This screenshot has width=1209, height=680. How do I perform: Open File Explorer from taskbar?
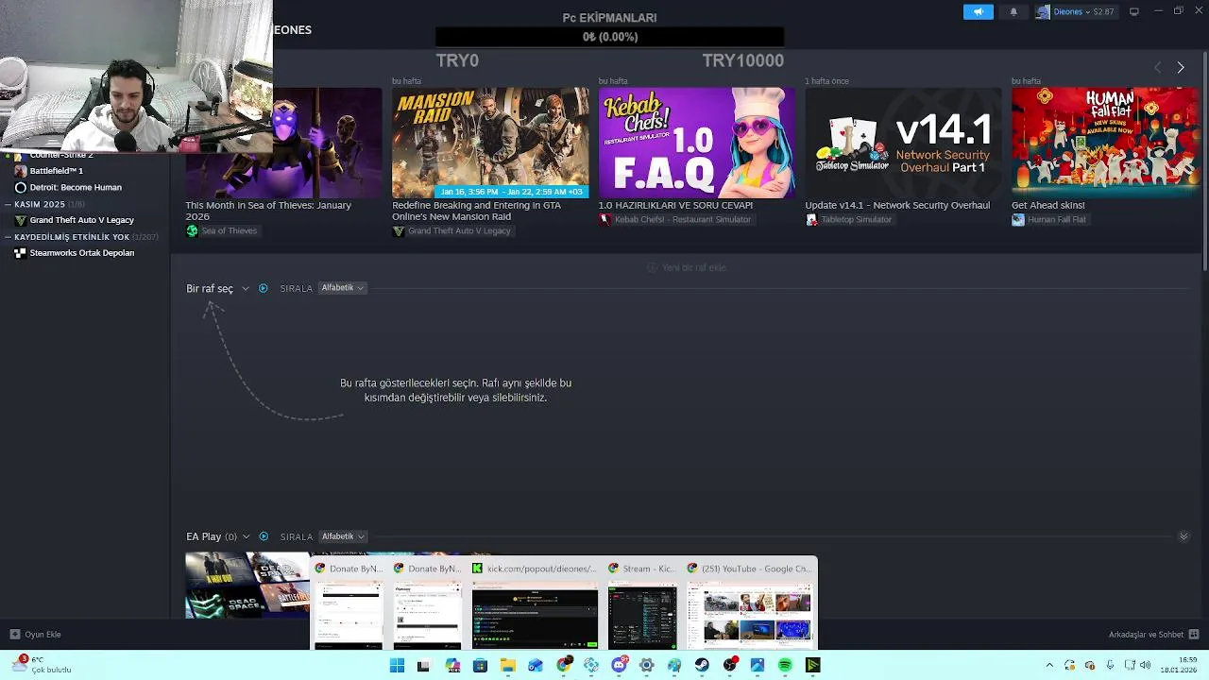(x=507, y=666)
